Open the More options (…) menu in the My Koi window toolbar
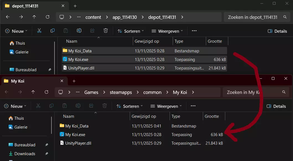 click(x=193, y=106)
